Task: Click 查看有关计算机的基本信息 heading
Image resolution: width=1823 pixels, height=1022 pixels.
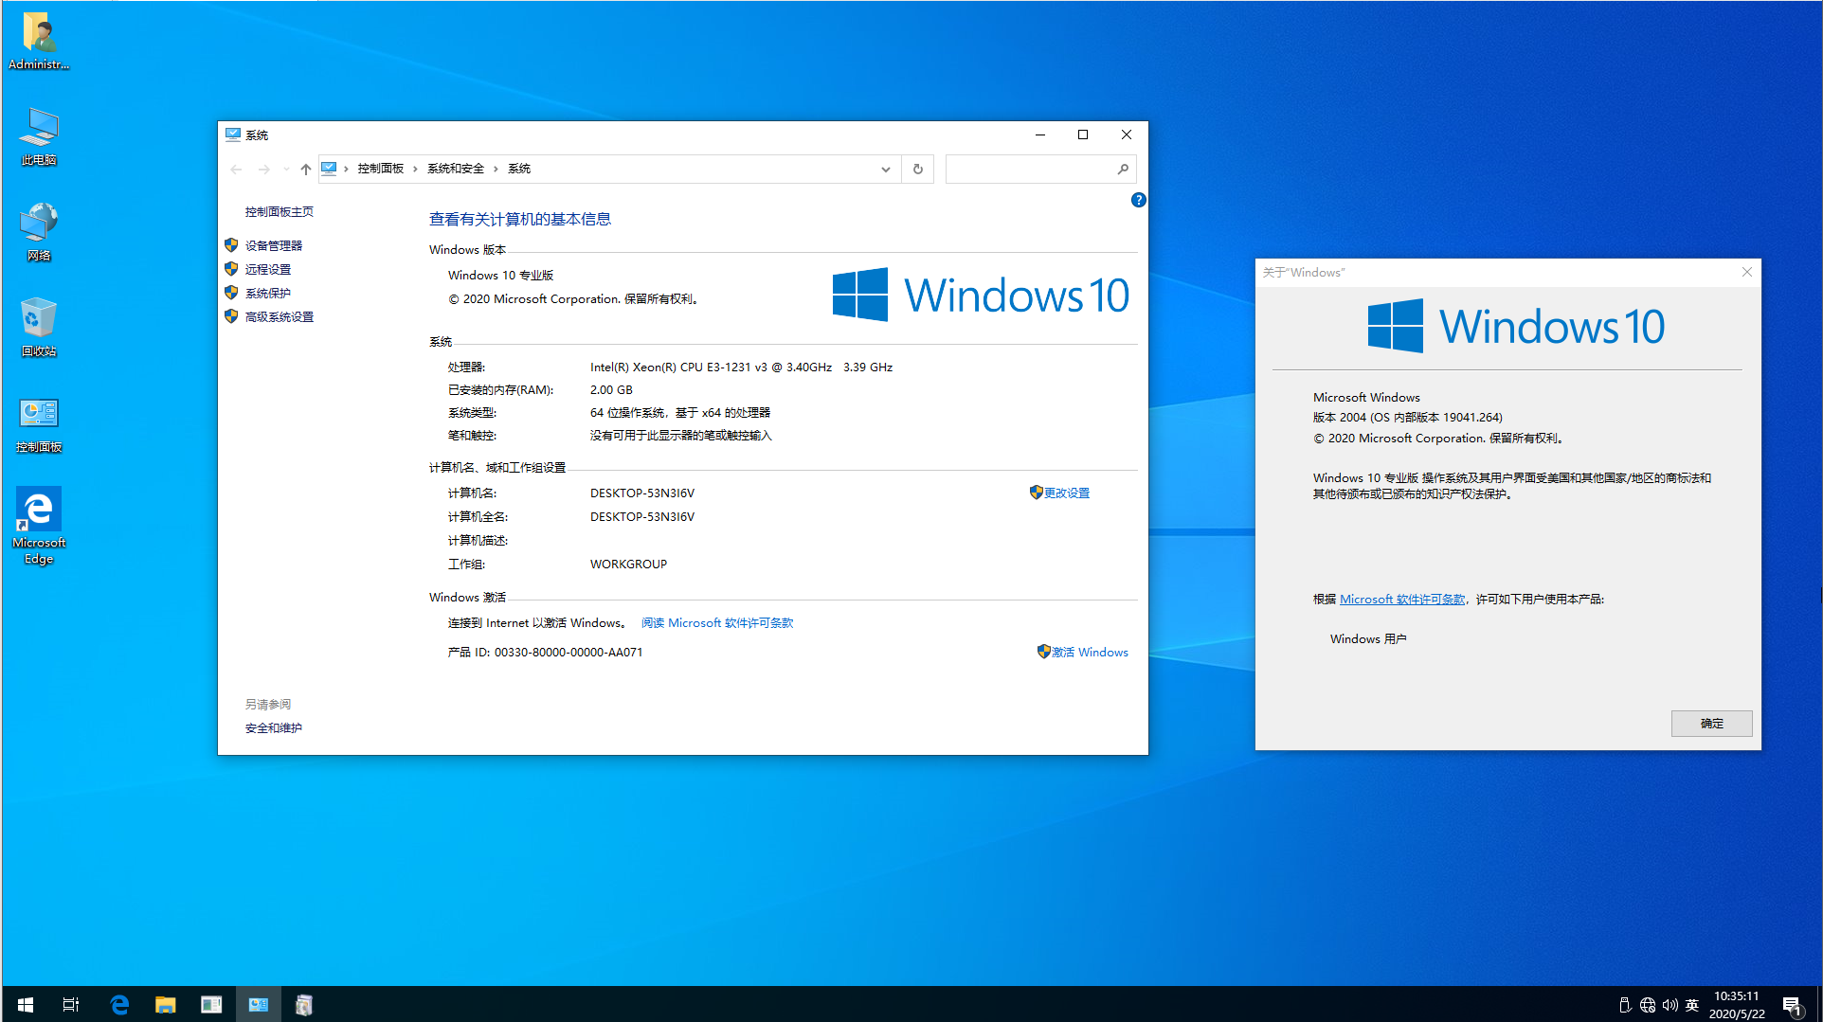Action: coord(519,220)
